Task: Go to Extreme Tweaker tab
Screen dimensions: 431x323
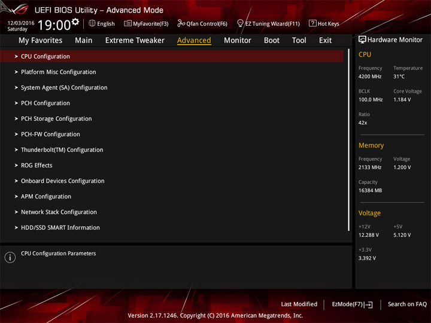Action: pos(135,41)
